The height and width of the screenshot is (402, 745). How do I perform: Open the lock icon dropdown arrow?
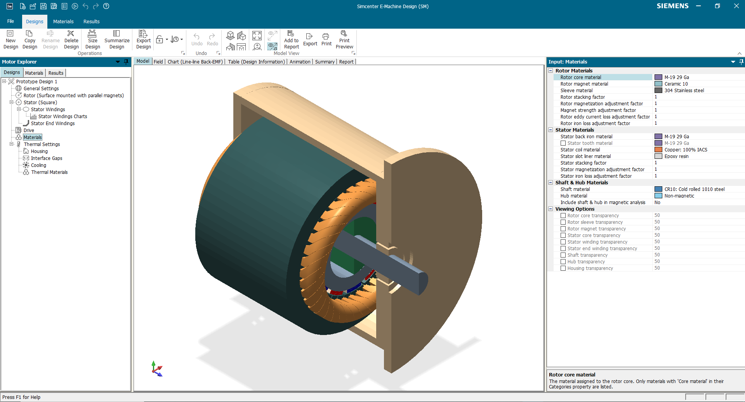167,40
